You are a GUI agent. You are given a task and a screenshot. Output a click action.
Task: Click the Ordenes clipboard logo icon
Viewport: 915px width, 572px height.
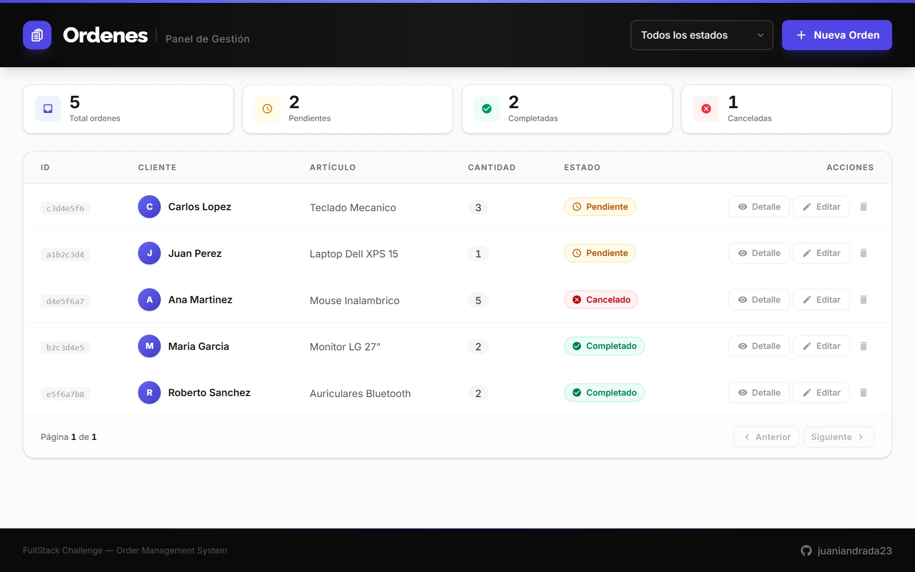[37, 35]
